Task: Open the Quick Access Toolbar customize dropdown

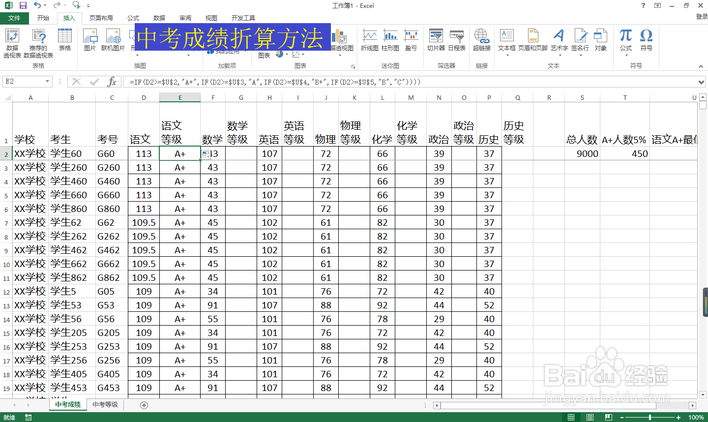Action: 88,6
